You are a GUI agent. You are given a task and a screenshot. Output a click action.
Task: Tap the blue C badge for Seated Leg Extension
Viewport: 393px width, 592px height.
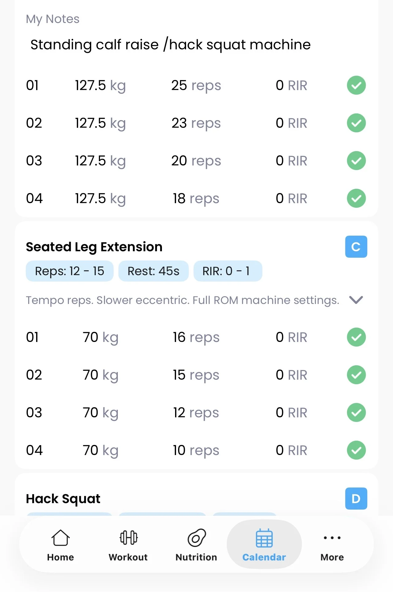point(356,247)
